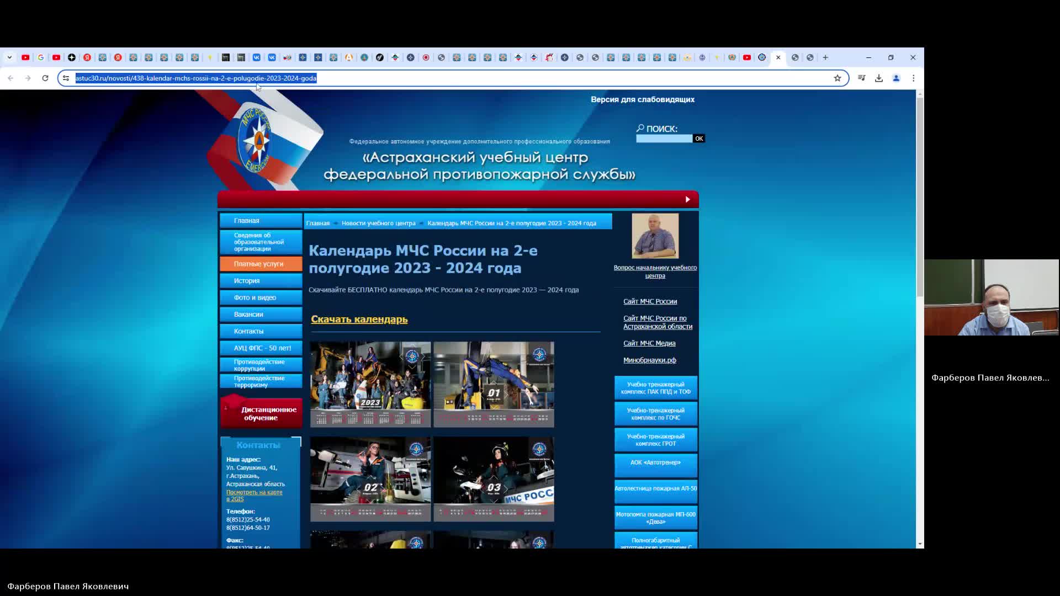1060x596 pixels.
Task: Switch to the Google tab
Action: (x=41, y=57)
